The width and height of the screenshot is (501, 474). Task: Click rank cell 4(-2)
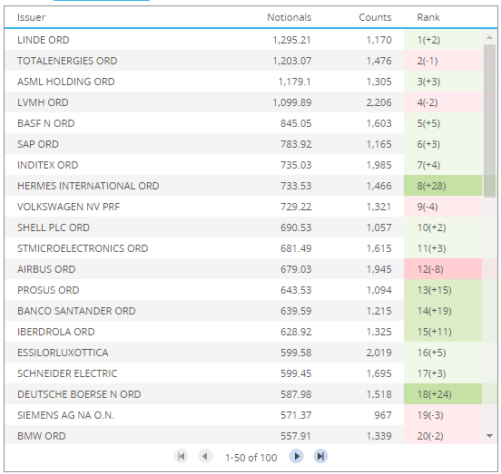coord(443,102)
